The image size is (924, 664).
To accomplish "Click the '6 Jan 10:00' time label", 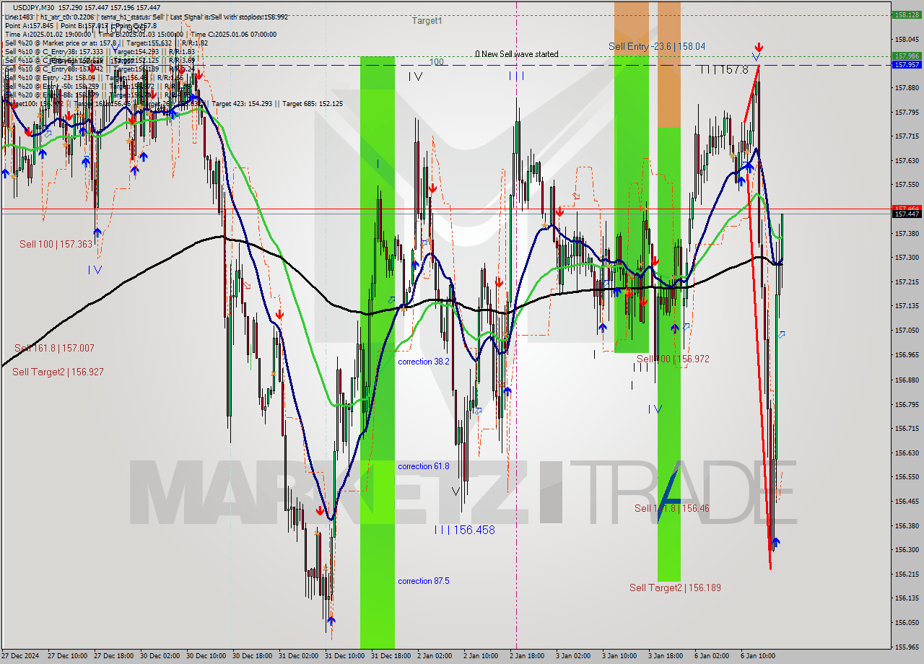I will [758, 656].
